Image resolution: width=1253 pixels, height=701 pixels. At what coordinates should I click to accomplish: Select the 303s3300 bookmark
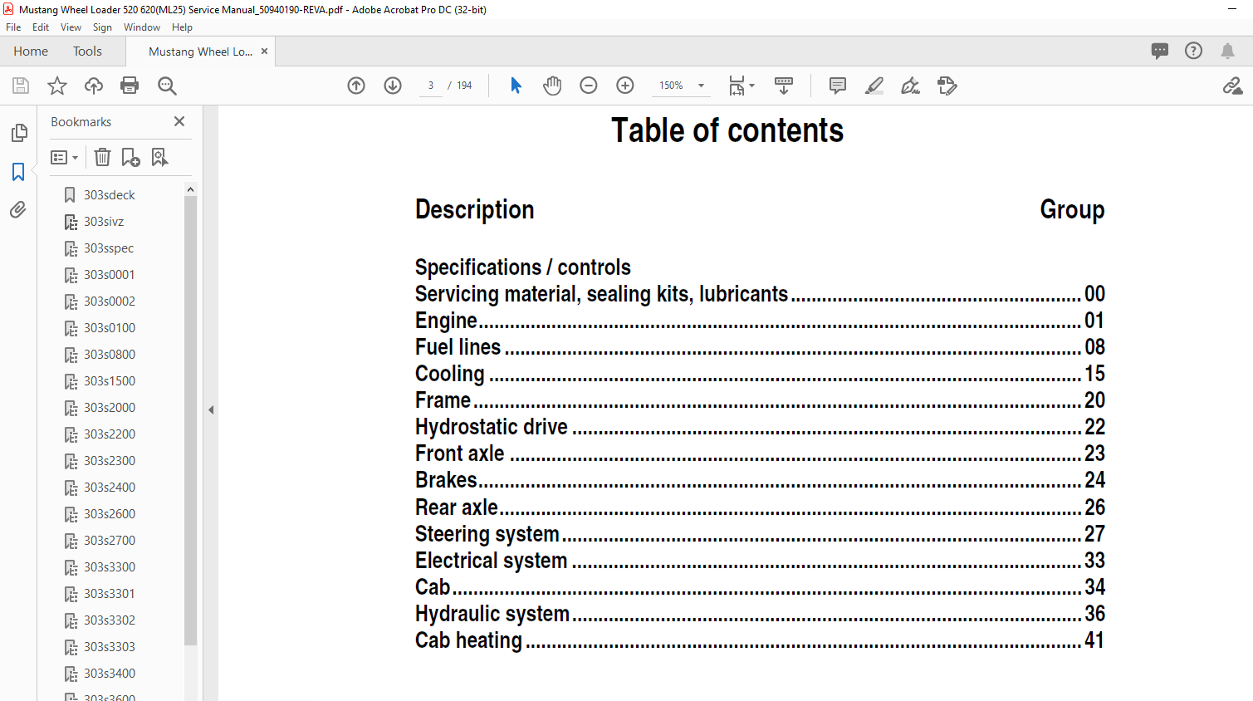[x=109, y=567]
